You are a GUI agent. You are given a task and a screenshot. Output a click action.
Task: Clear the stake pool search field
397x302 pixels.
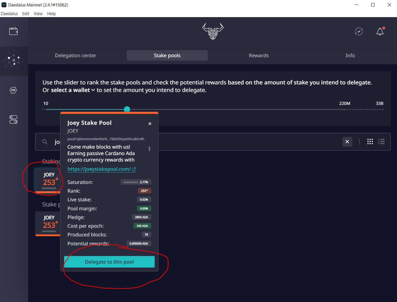(x=347, y=142)
